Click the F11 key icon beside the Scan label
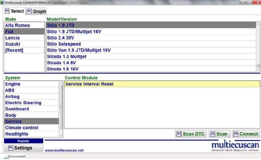Viewport: 261px width, 160px height. 212,134
